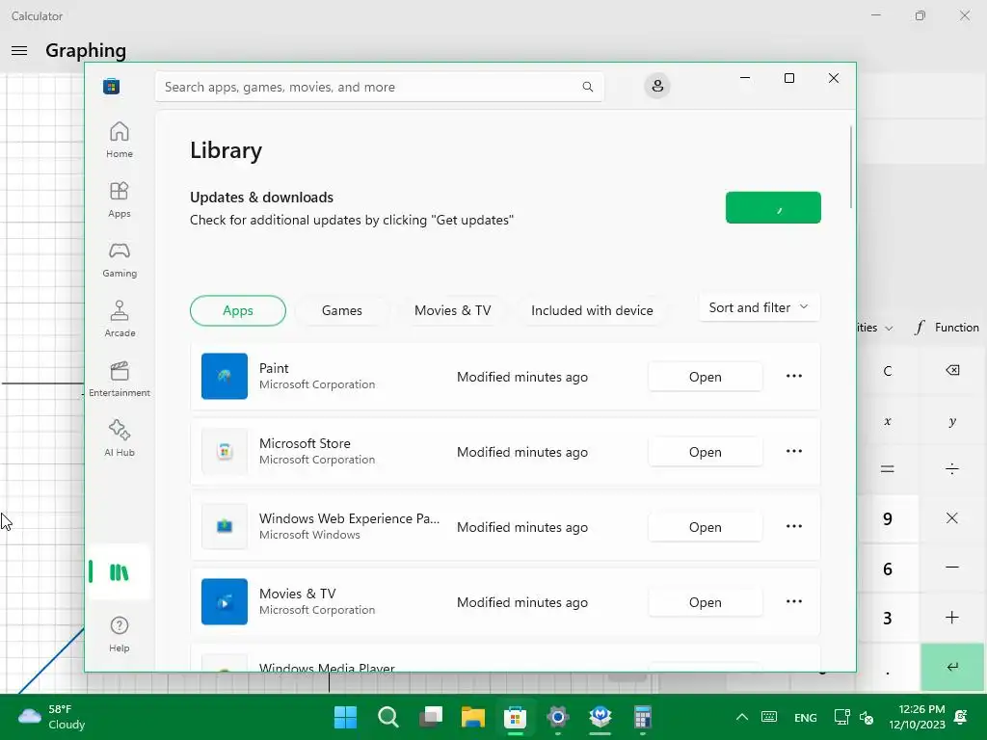This screenshot has width=987, height=740.
Task: Open more options for Movies & TV
Action: point(794,601)
